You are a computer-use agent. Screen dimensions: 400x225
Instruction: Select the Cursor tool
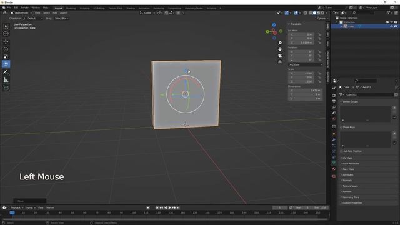click(x=6, y=34)
